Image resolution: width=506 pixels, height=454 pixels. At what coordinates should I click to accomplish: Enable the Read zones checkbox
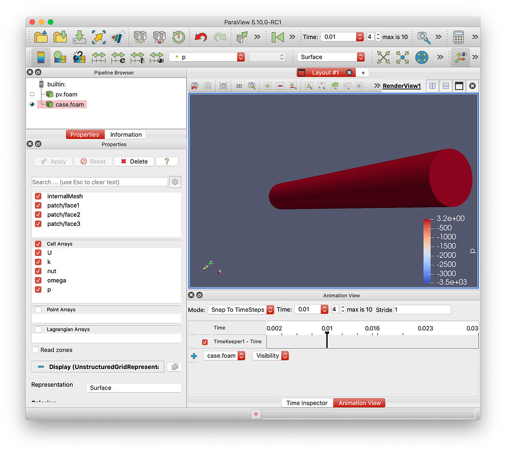(x=35, y=350)
